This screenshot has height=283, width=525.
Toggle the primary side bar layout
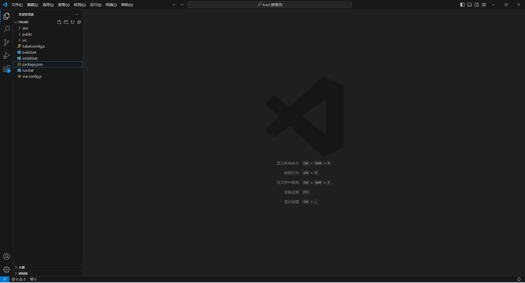(x=462, y=5)
